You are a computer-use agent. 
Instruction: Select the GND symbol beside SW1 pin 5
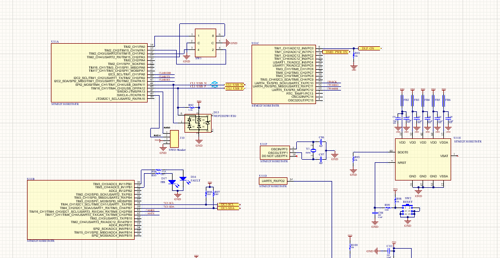point(227,43)
